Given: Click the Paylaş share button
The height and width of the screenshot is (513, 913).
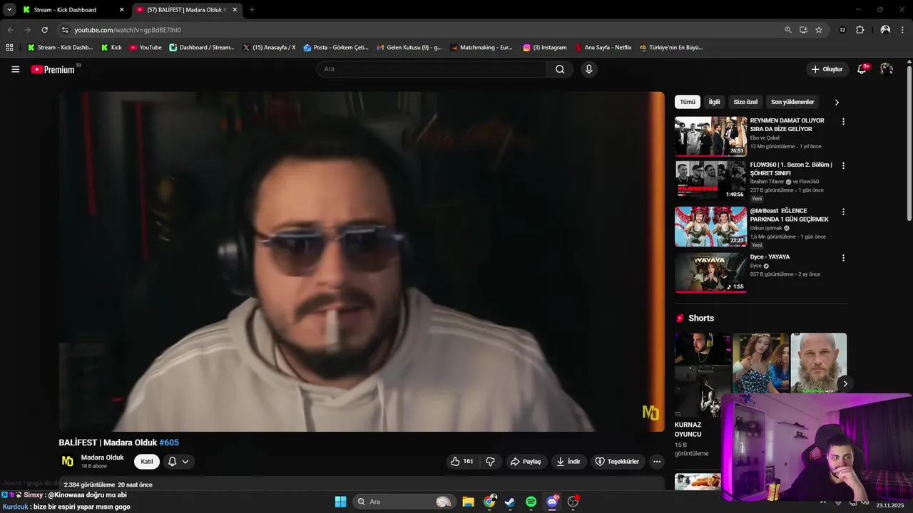Looking at the screenshot, I should pyautogui.click(x=526, y=462).
